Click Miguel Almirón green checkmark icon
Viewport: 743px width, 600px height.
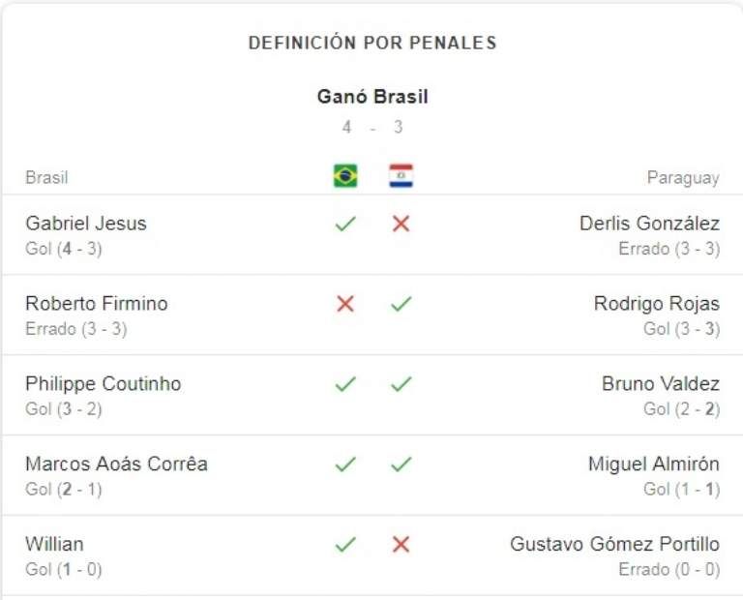[x=401, y=465]
